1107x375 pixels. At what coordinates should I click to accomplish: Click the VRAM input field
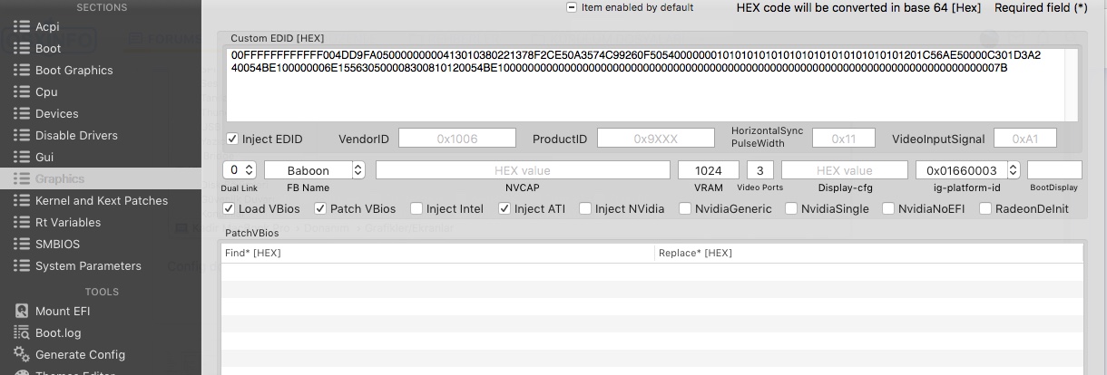709,170
